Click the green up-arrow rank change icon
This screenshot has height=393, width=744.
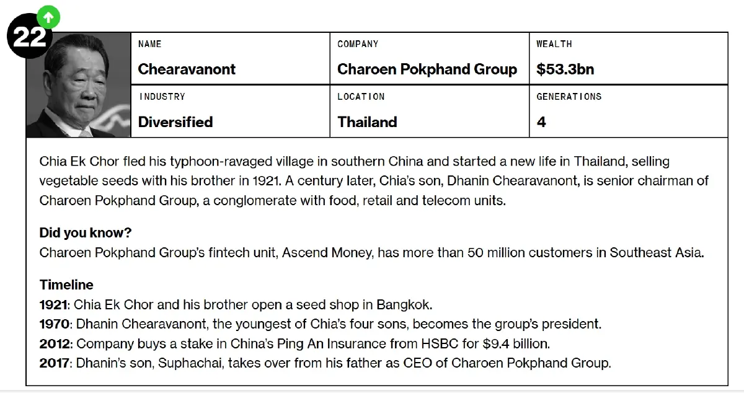[x=48, y=18]
